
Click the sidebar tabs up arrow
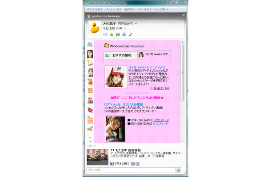click(x=90, y=138)
